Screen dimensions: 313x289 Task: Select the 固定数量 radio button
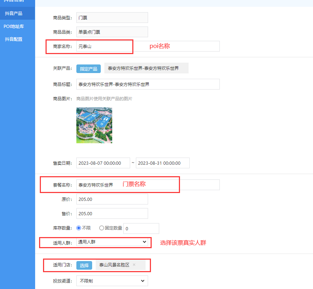pos(101,228)
